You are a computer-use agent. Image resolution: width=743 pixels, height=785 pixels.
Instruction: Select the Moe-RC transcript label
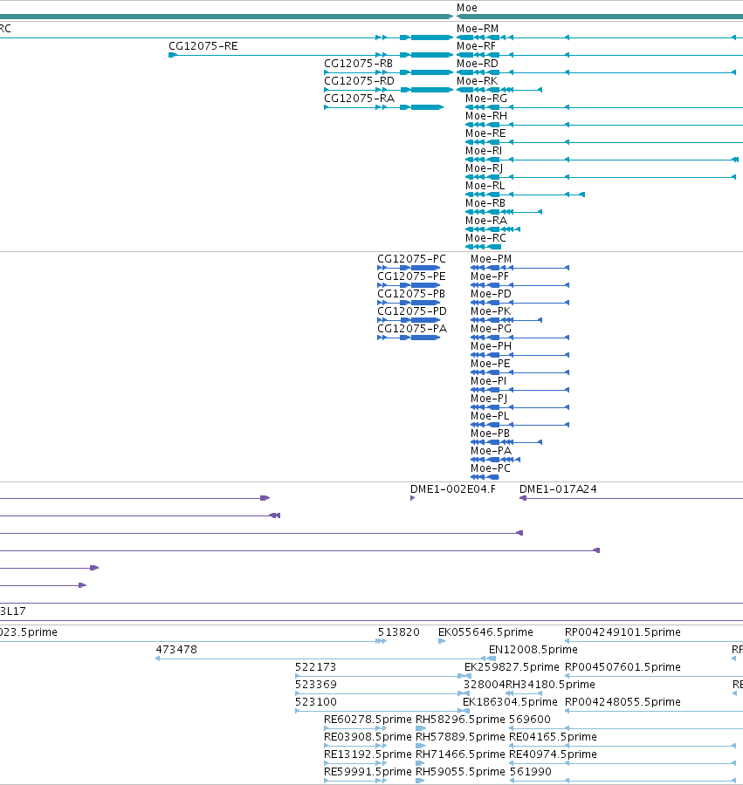[485, 238]
